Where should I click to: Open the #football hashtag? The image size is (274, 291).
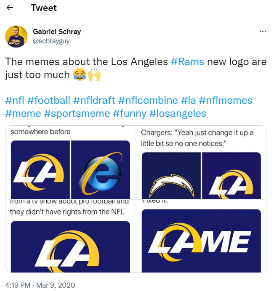tap(49, 101)
